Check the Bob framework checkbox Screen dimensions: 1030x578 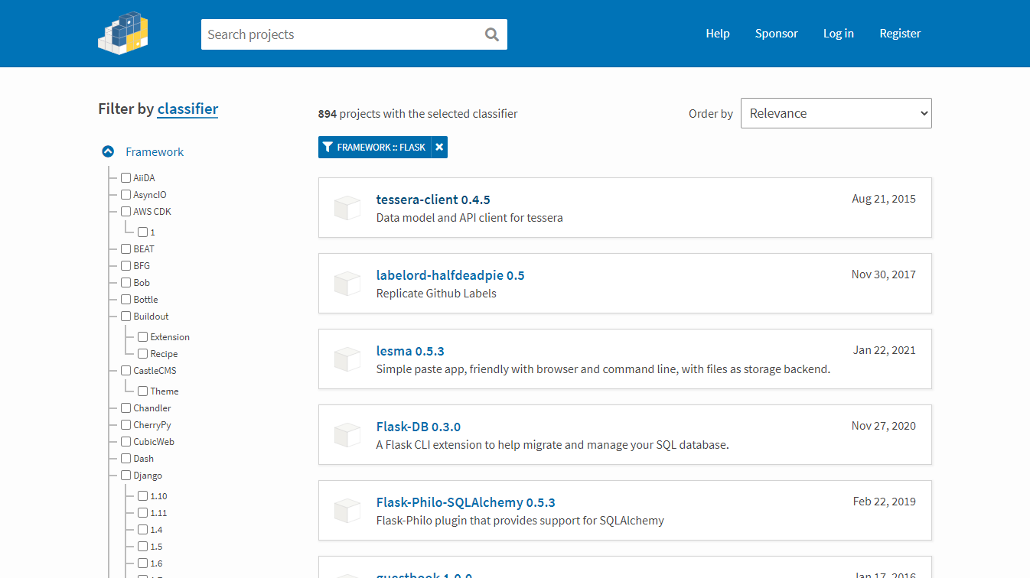coord(125,282)
